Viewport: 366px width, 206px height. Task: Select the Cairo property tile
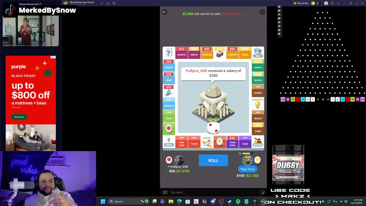click(169, 78)
